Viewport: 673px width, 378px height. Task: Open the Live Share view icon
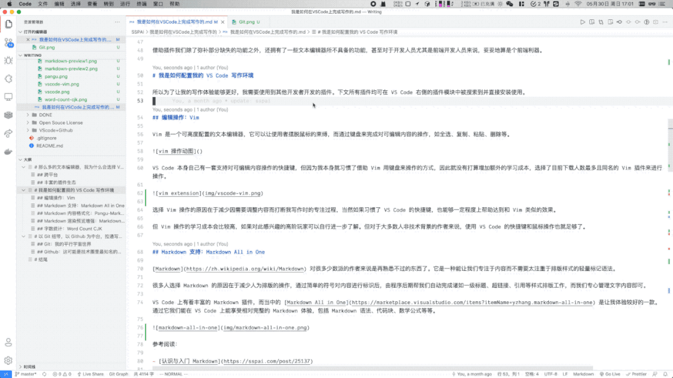coord(9,133)
